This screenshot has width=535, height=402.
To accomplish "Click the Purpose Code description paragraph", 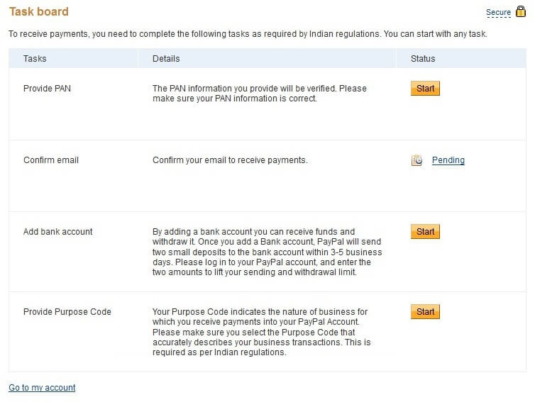I will coord(261,332).
